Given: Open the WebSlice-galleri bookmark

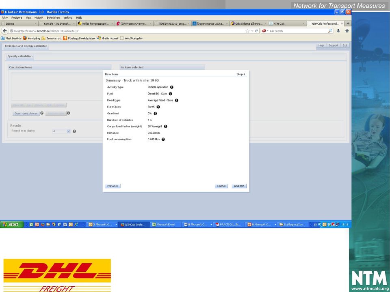Looking at the screenshot, I should pos(132,38).
